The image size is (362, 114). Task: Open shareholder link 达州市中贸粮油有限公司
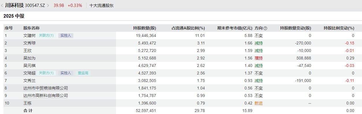click(46, 88)
